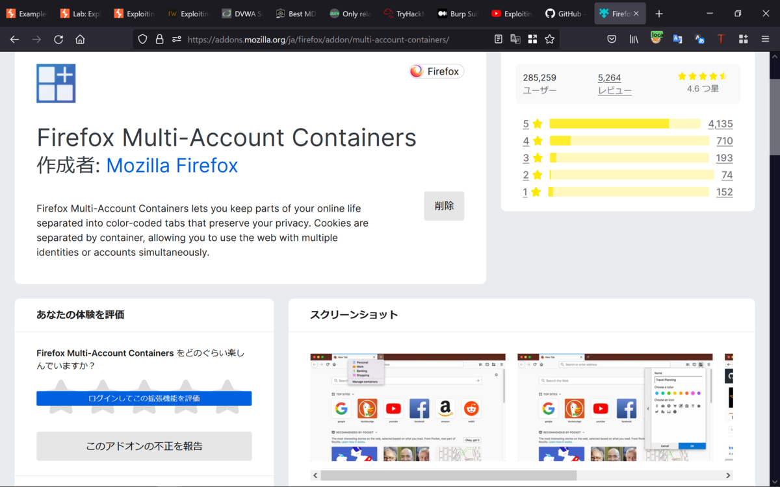Switch to the DVWA tab
The height and width of the screenshot is (487, 780).
[x=242, y=14]
